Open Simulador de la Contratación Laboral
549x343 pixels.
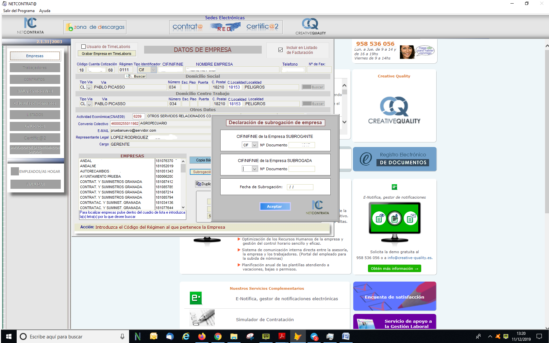coord(35,150)
